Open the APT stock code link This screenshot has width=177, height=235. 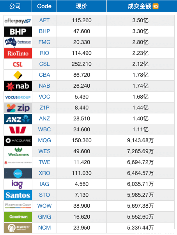(x=44, y=20)
